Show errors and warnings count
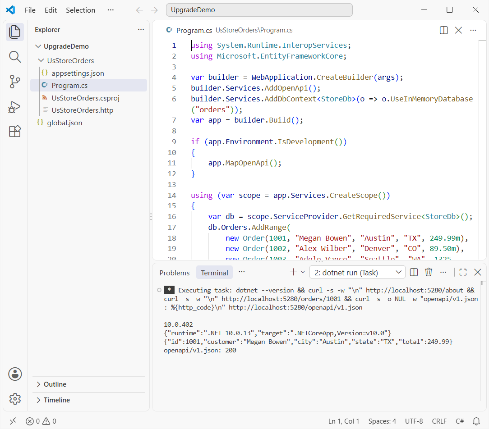The height and width of the screenshot is (429, 489). point(41,421)
